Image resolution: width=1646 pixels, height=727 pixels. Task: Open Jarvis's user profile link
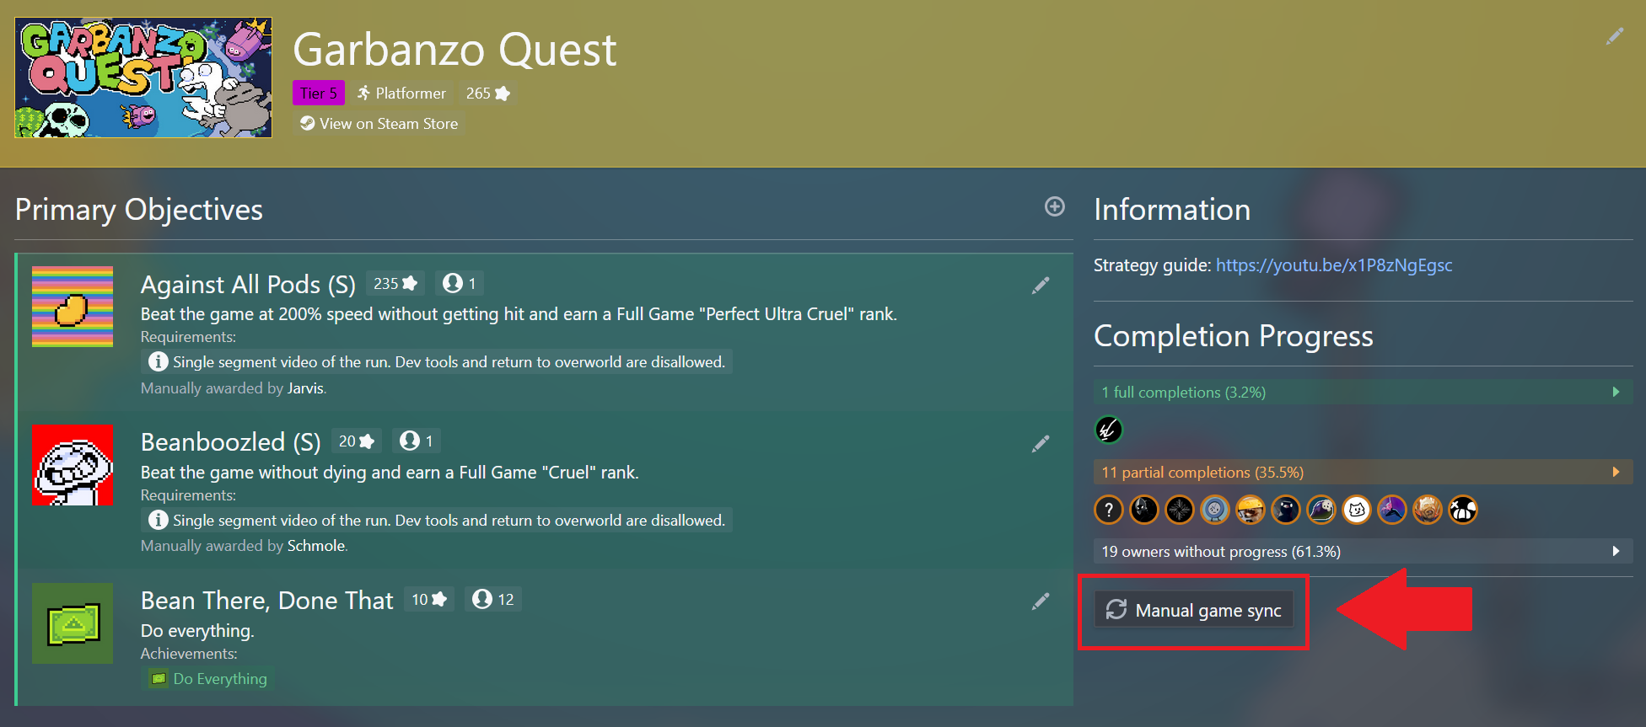(x=305, y=388)
